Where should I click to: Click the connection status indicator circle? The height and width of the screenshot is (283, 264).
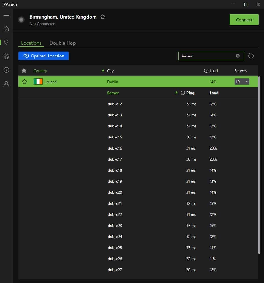(x=21, y=20)
